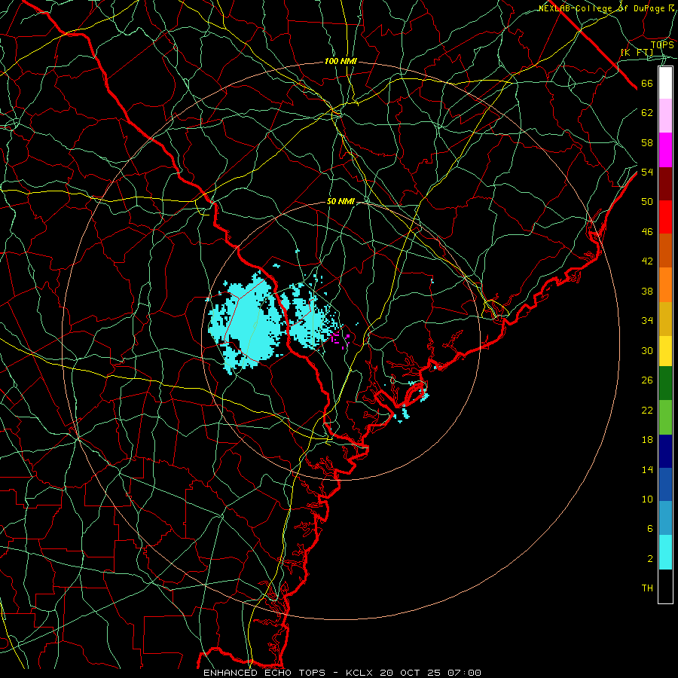Select the light blue legend swatch

665,518
